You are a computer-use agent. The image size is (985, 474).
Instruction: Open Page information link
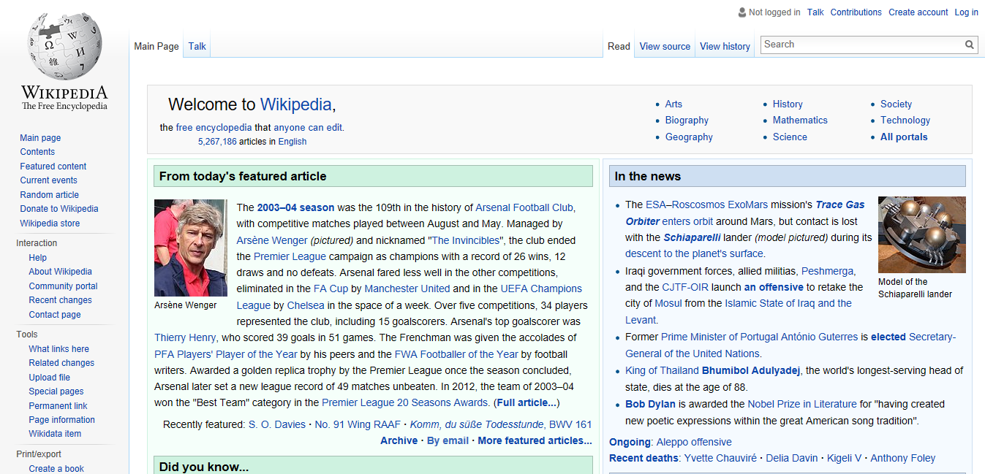tap(61, 420)
